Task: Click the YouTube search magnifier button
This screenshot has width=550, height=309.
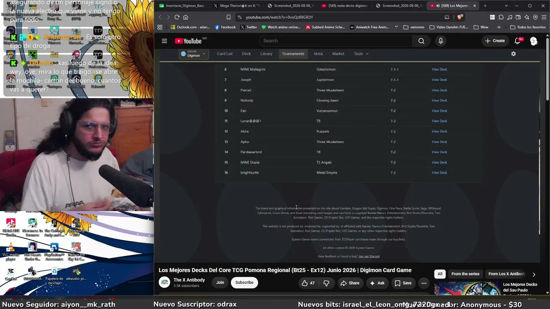Action: click(421, 41)
